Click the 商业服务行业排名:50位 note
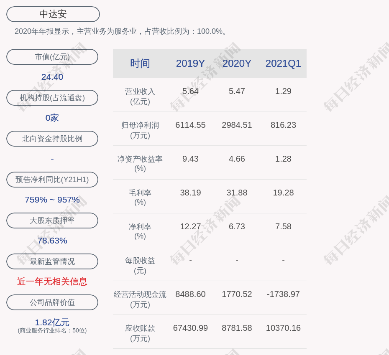Image resolution: width=389 pixels, height=355 pixels. tap(52, 331)
